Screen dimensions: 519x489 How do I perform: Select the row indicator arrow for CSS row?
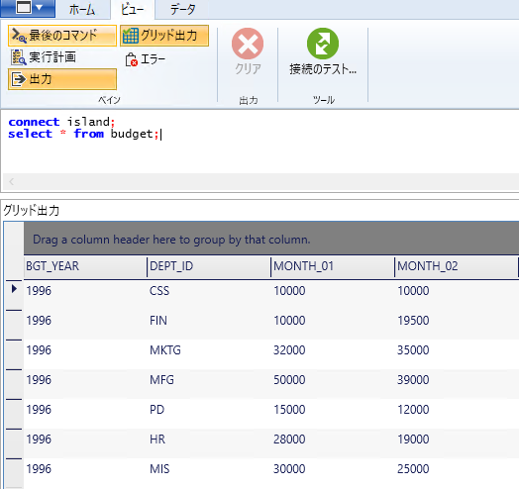coord(14,289)
